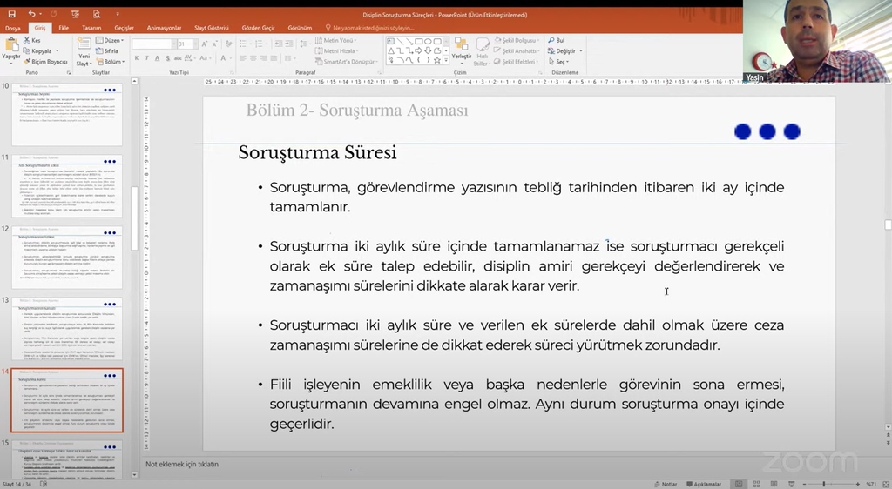
Task: Click Metni Hizala align text button
Action: point(335,51)
